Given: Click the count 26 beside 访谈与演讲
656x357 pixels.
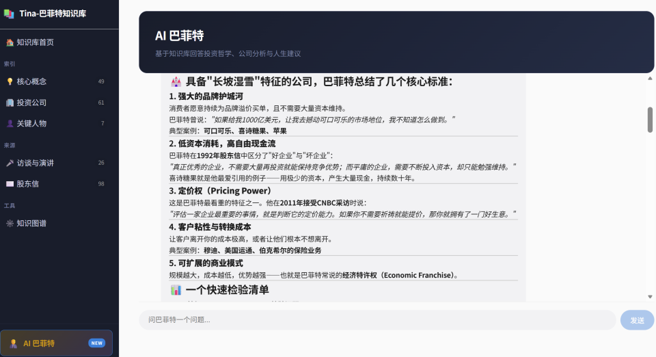Looking at the screenshot, I should pyautogui.click(x=101, y=163).
